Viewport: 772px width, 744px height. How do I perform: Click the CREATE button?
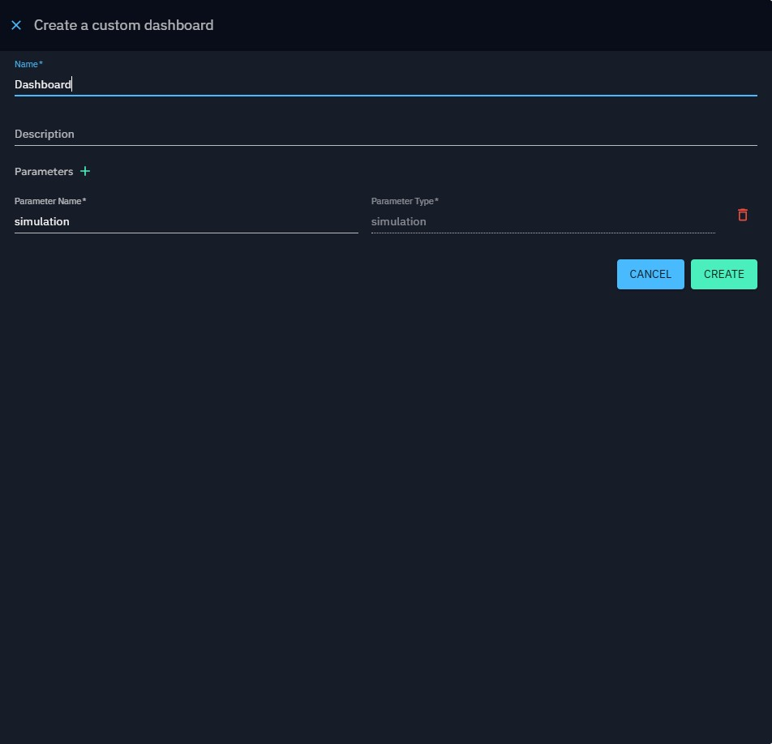click(723, 274)
